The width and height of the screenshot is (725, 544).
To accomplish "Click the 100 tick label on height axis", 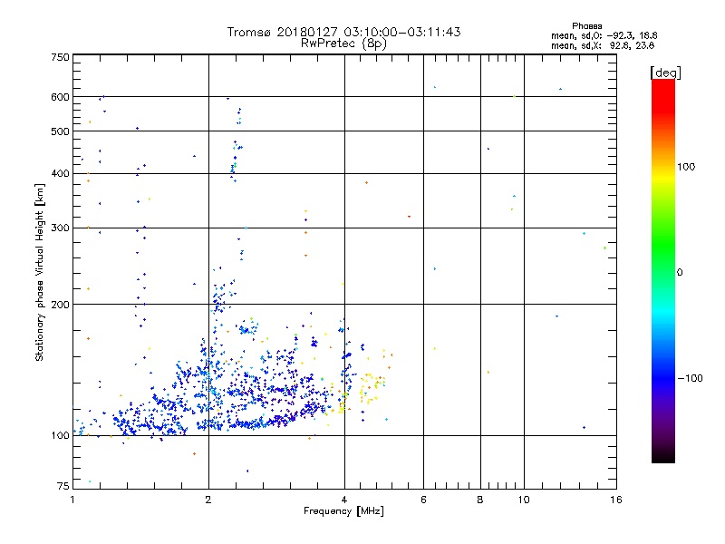I will pyautogui.click(x=60, y=435).
